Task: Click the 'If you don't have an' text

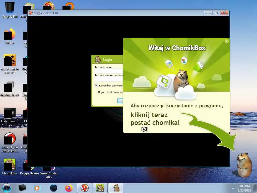Action: [110, 92]
